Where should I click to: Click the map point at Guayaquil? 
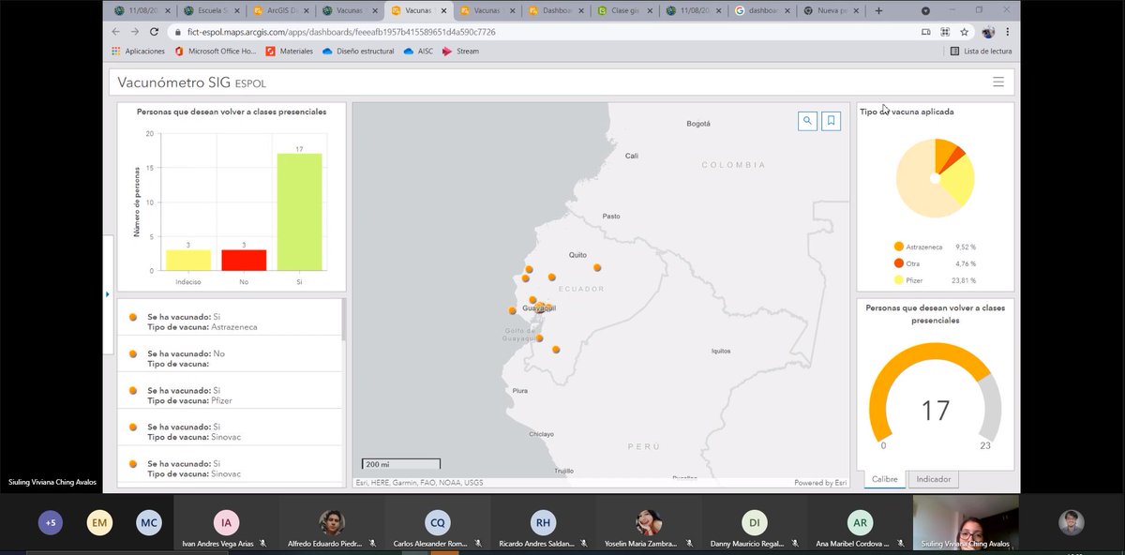(x=542, y=308)
